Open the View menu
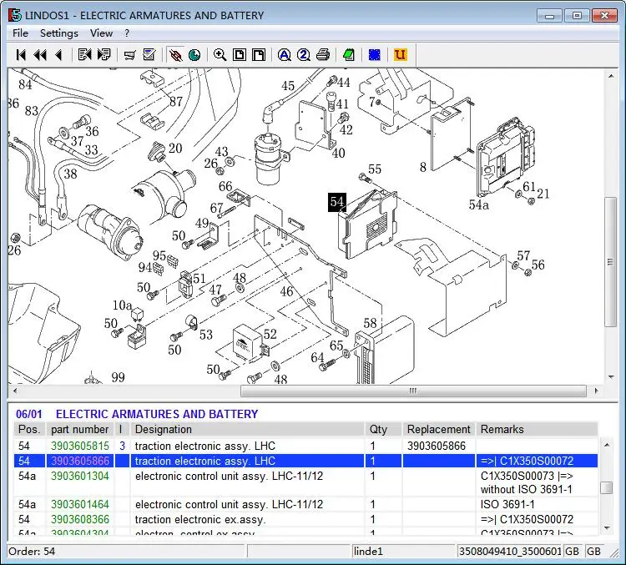This screenshot has width=626, height=565. (x=101, y=33)
